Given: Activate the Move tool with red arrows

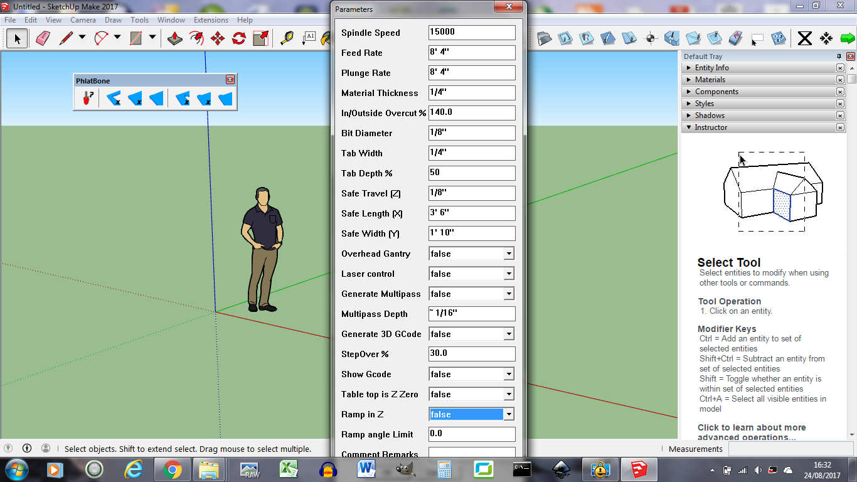Looking at the screenshot, I should click(x=218, y=38).
